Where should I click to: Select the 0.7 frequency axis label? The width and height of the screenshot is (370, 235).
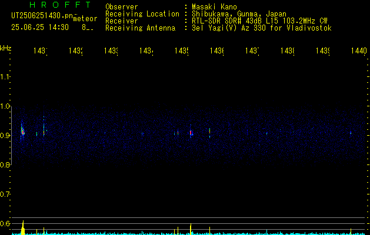coord(5,194)
